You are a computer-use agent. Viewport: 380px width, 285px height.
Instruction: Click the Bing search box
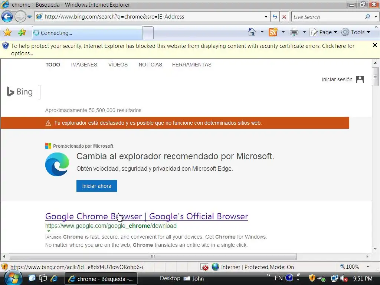click(x=39, y=92)
